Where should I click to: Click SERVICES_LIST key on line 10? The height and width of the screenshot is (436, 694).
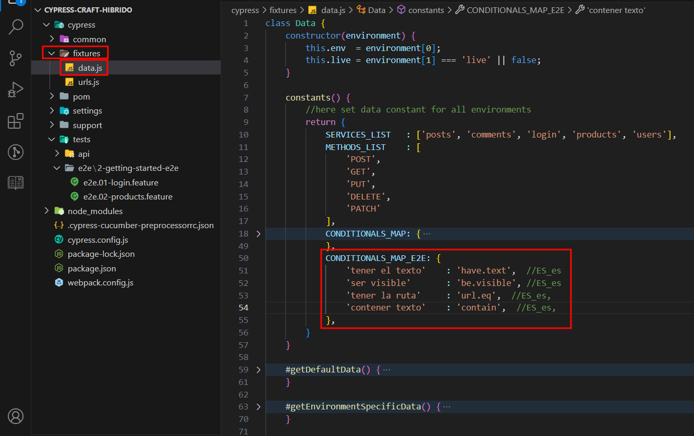click(358, 134)
